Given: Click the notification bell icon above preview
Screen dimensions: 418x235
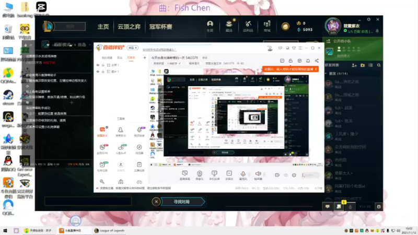Looking at the screenshot, I should tap(308, 61).
